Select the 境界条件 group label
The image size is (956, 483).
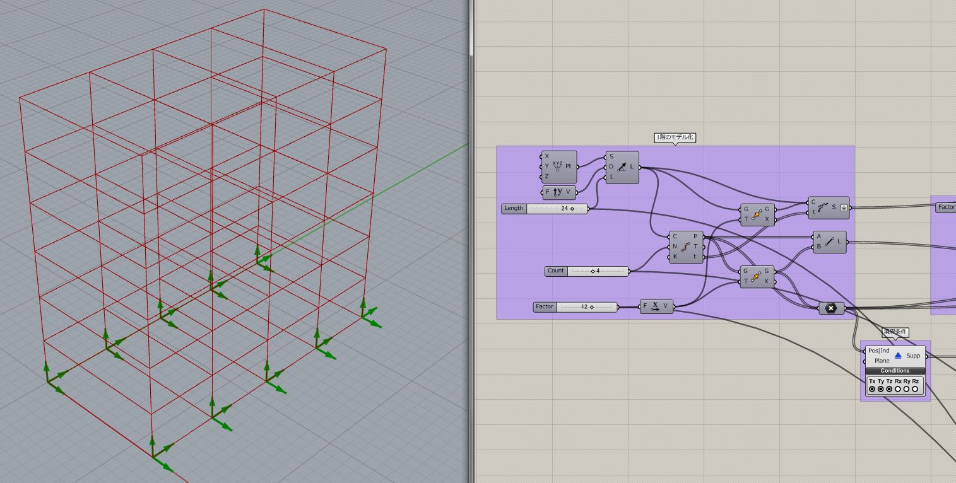coord(895,332)
